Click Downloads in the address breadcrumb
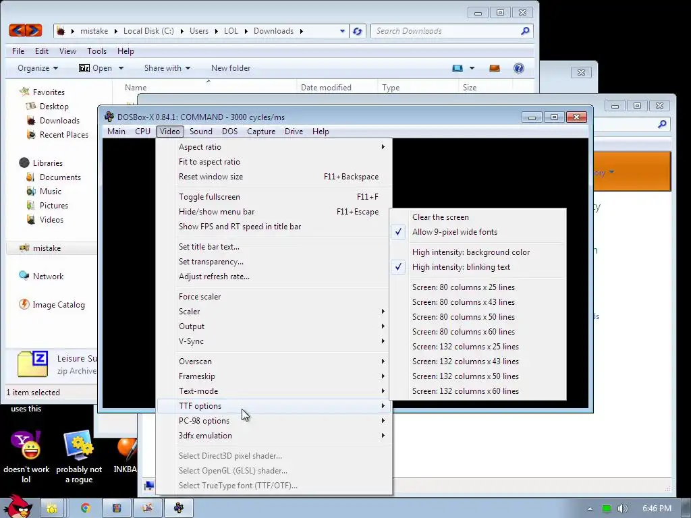Image resolution: width=691 pixels, height=518 pixels. pos(273,31)
